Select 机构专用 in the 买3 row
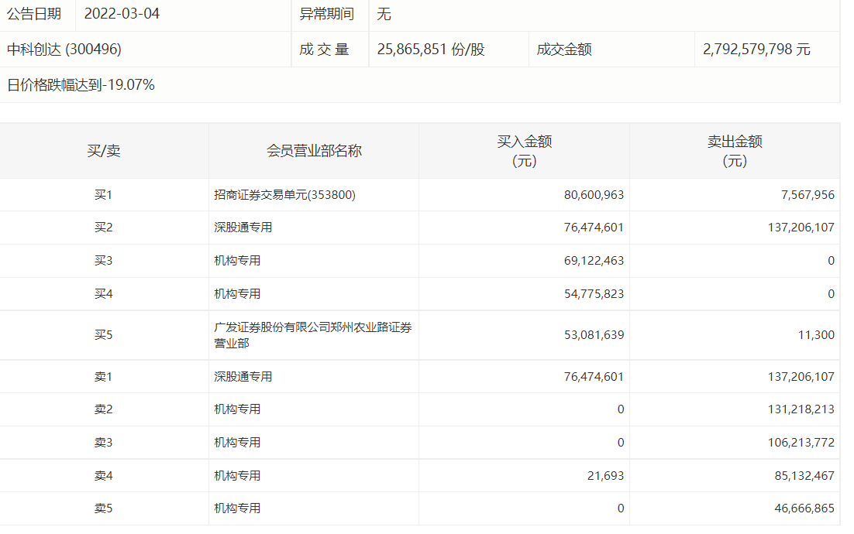This screenshot has width=854, height=534. (x=237, y=261)
